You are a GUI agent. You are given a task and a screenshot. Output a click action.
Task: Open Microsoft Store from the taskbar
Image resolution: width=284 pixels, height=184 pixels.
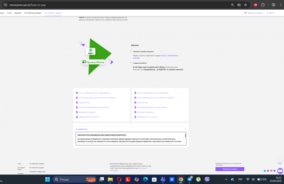(x=154, y=180)
